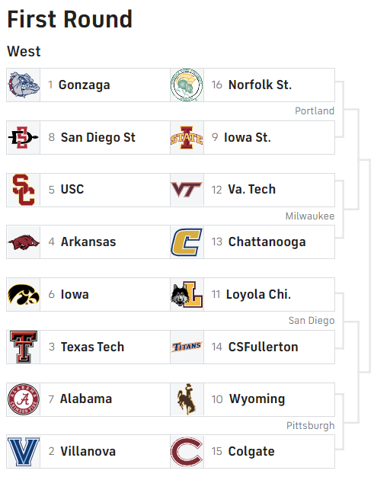
Task: Select the Arkansas Razorback logo
Action: click(24, 242)
